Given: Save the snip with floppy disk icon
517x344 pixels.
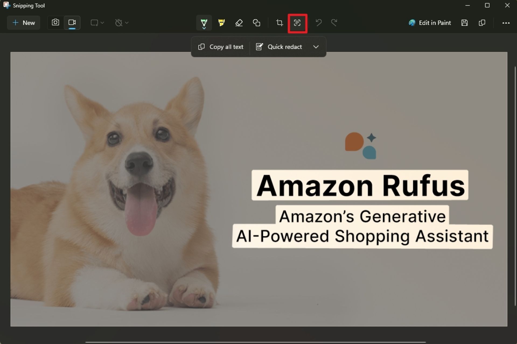Looking at the screenshot, I should [x=464, y=23].
